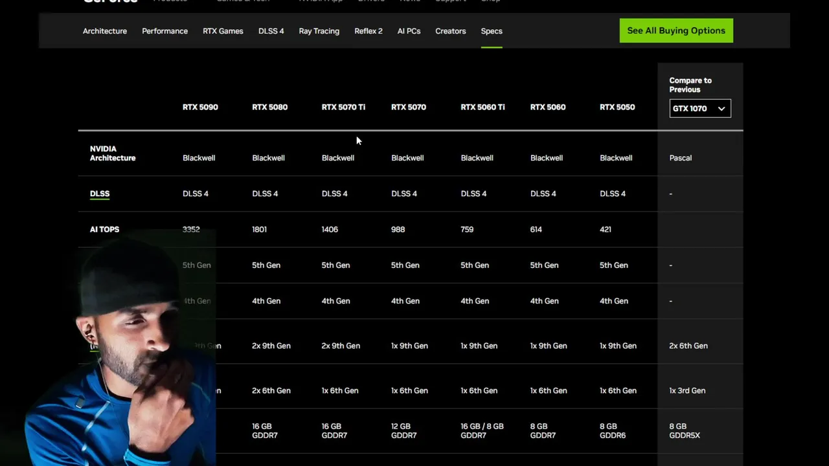Open the Architecture section tab
This screenshot has height=466, width=829.
tap(104, 31)
